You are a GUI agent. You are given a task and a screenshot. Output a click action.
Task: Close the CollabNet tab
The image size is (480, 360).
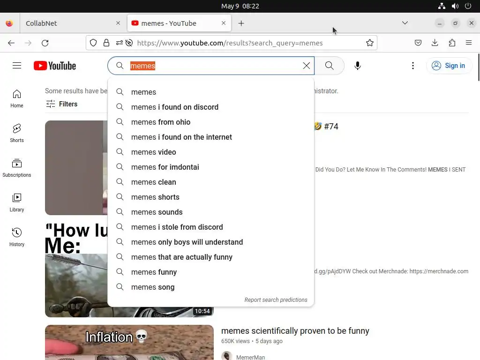click(118, 23)
